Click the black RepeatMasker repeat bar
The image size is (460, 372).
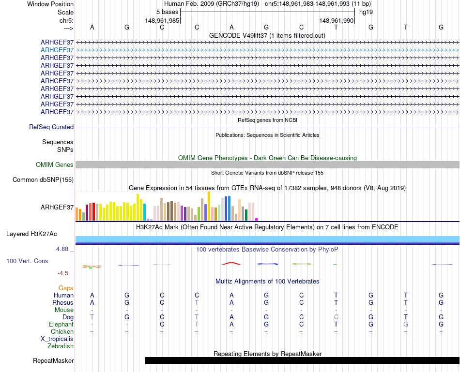(302, 360)
